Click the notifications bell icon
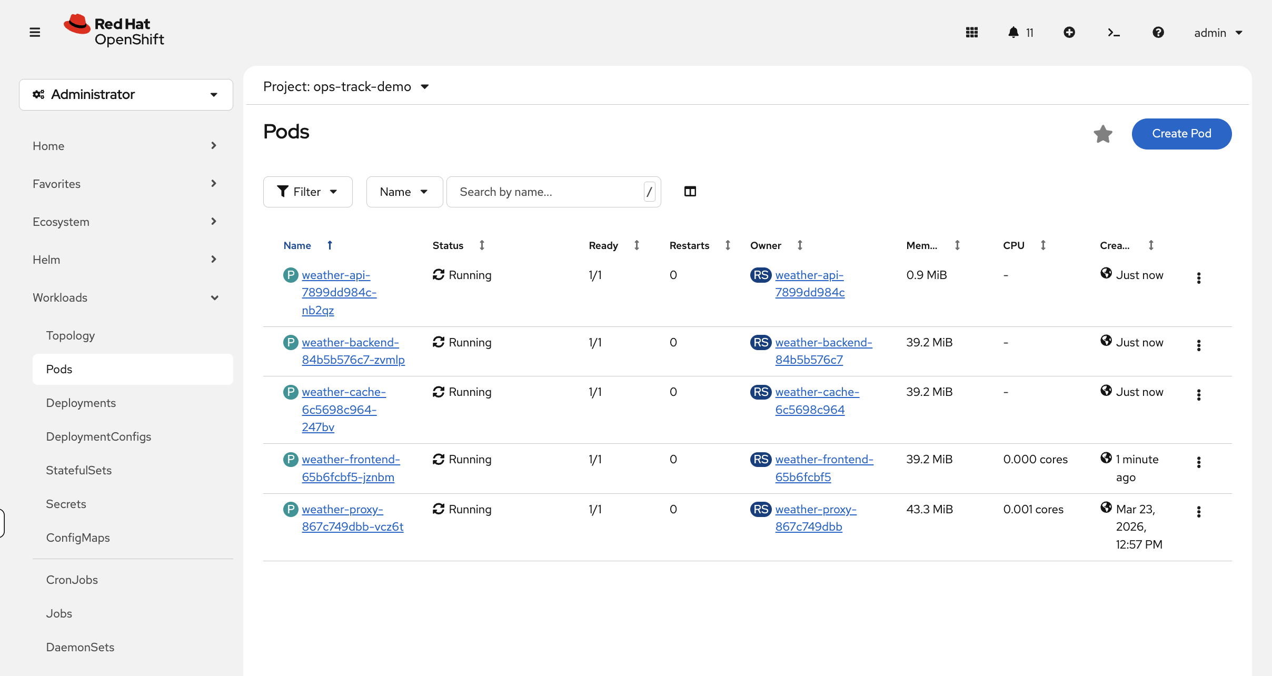Viewport: 1272px width, 676px height. click(x=1013, y=33)
